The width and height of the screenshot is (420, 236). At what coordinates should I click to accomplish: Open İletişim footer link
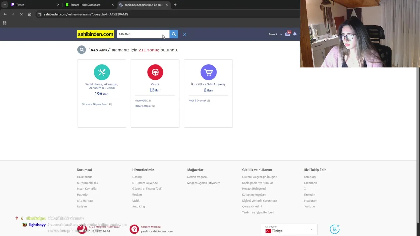[x=82, y=206]
